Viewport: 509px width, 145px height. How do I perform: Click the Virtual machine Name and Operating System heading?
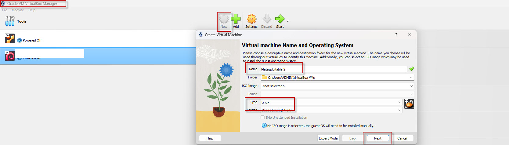tap(298, 45)
